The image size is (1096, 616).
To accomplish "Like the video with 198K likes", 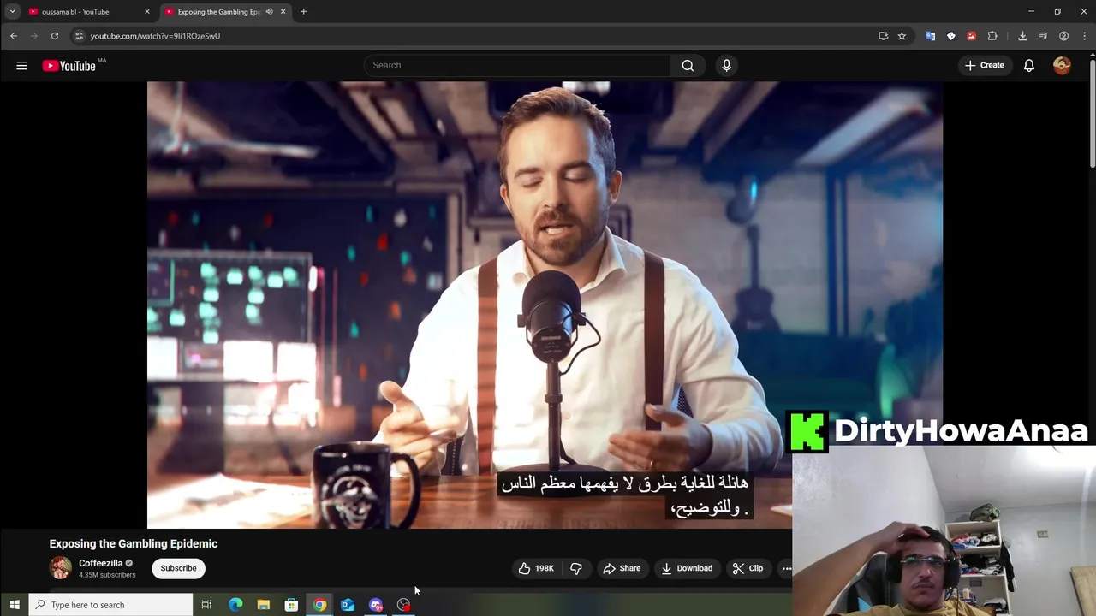I will tap(535, 568).
